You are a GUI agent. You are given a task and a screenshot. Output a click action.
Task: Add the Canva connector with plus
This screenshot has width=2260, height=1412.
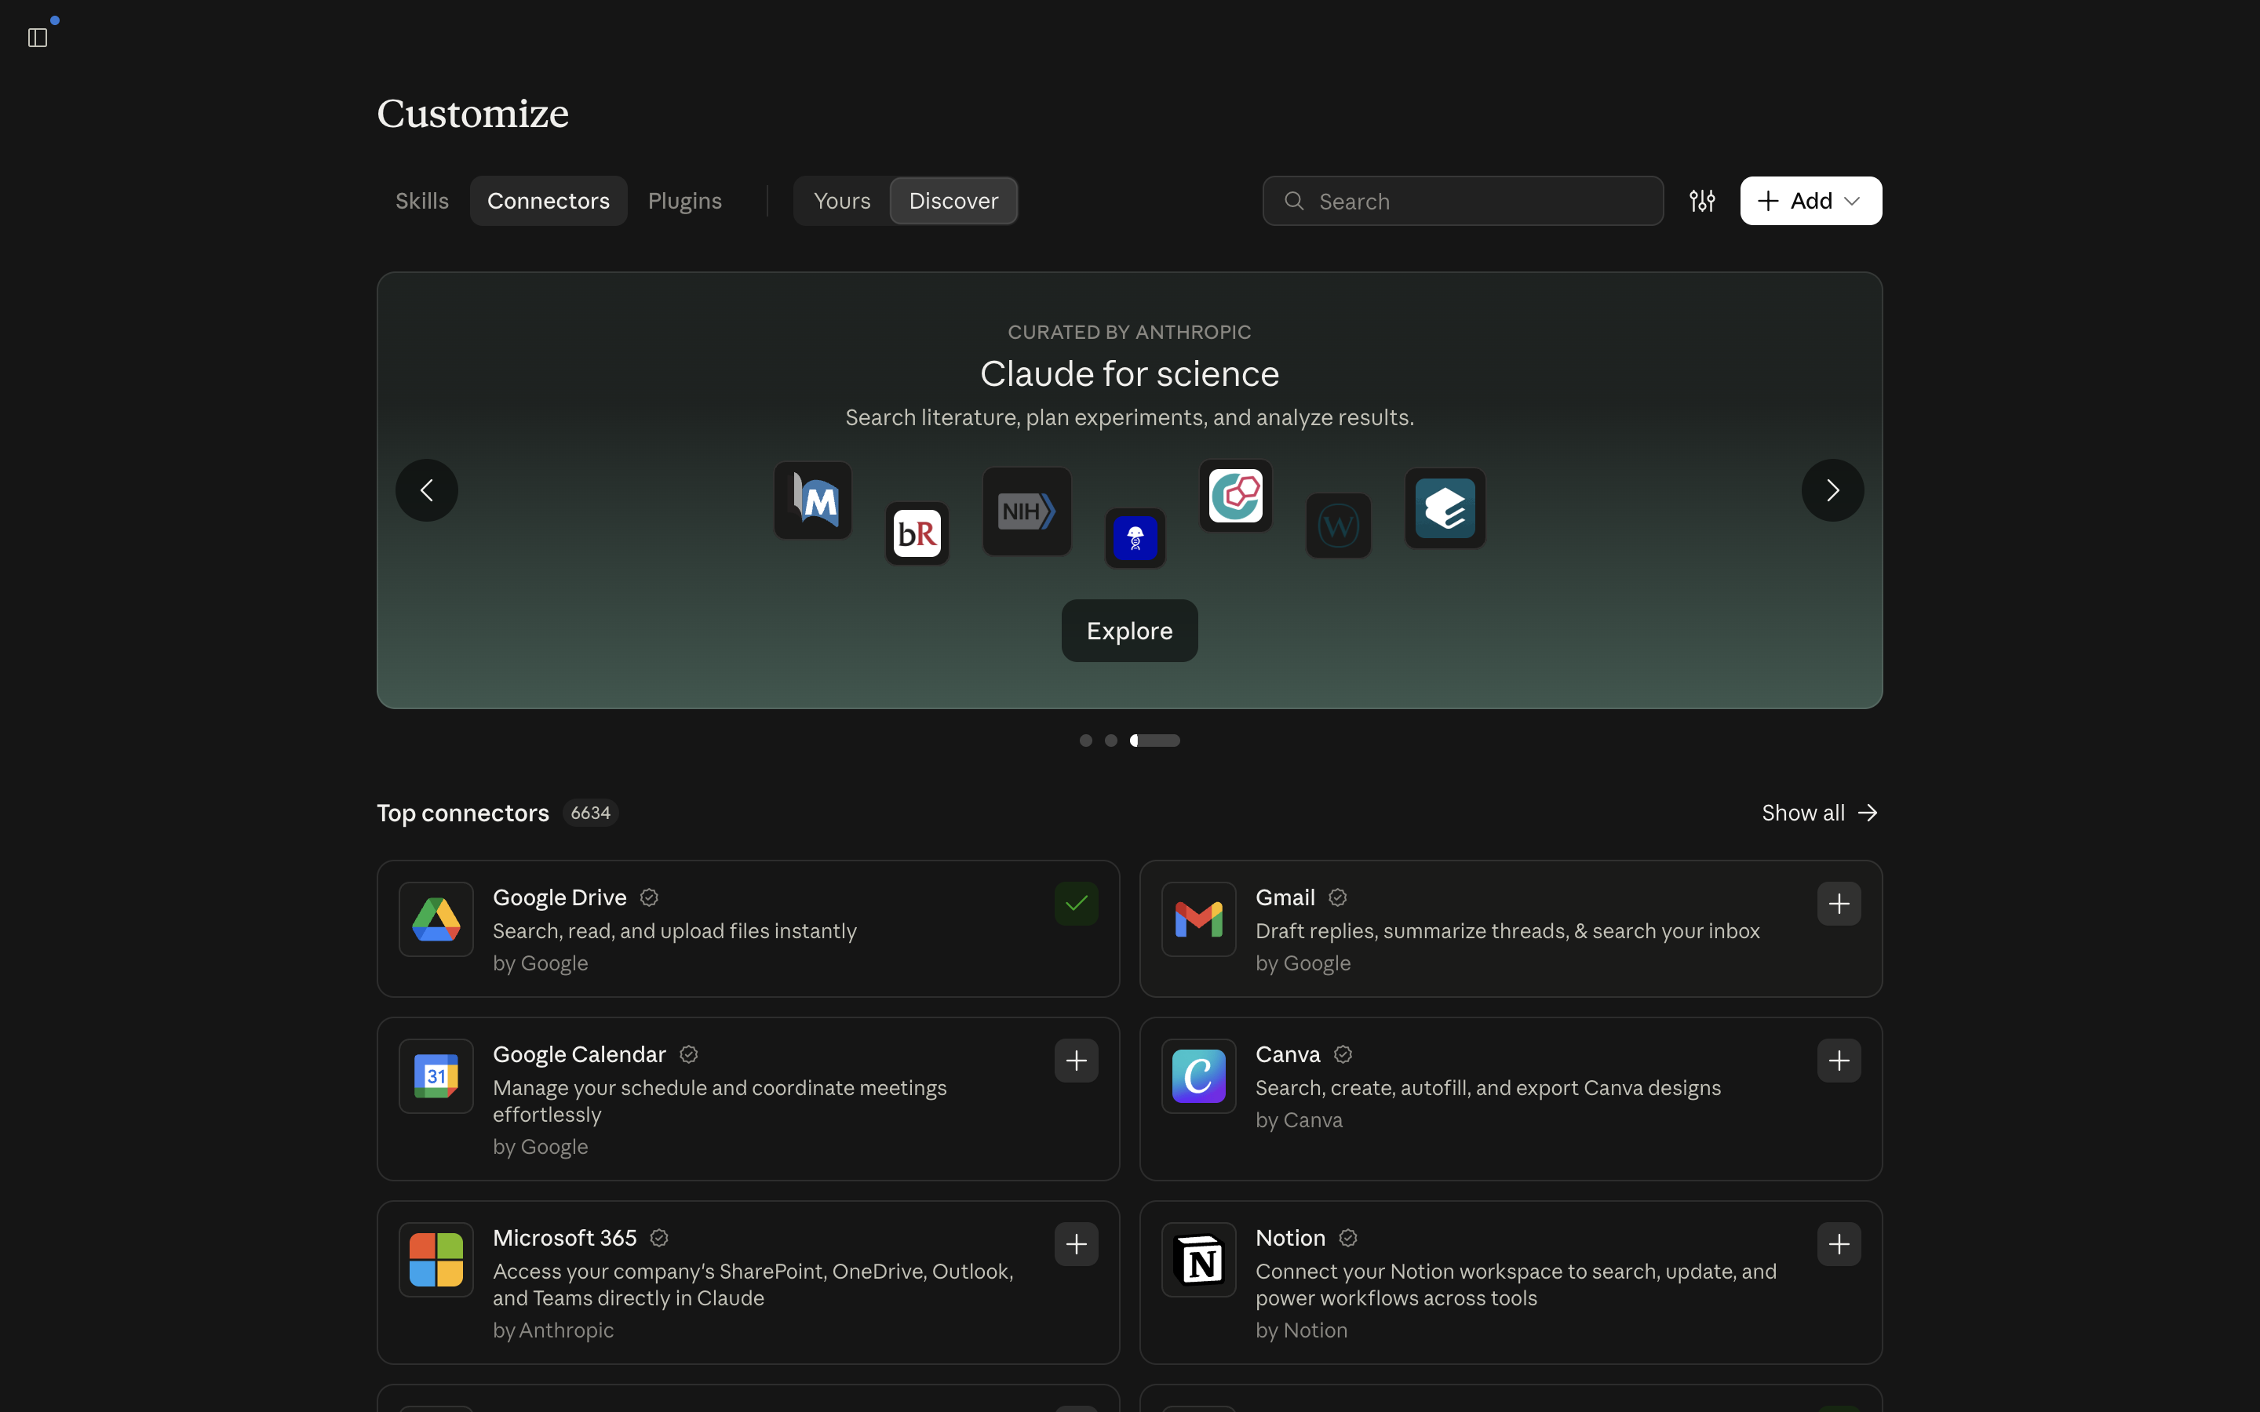1839,1061
